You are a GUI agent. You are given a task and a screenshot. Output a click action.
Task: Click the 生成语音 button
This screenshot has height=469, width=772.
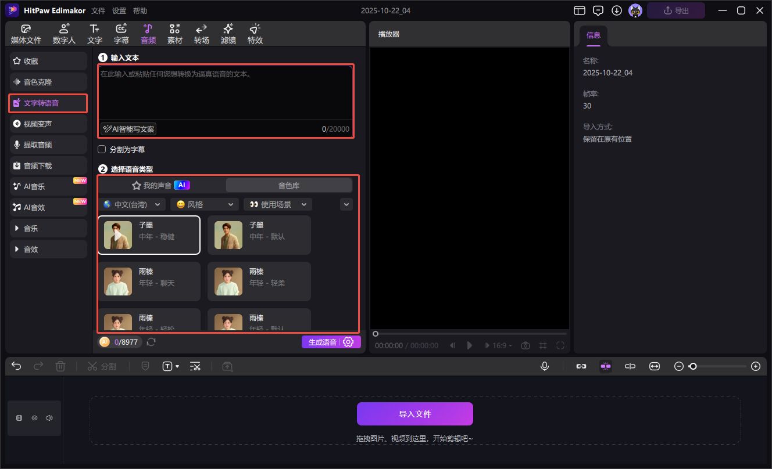pyautogui.click(x=322, y=342)
